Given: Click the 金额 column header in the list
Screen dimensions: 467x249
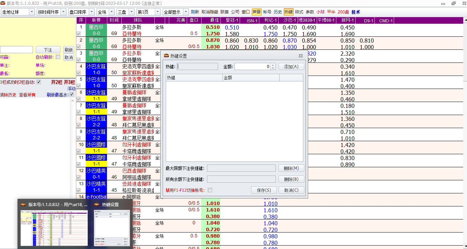Looking at the screenshot, I should click(x=251, y=78).
